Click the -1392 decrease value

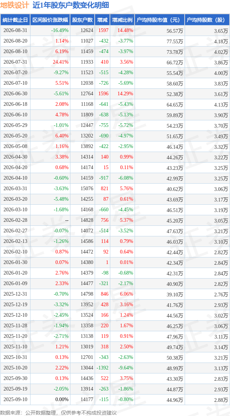tap(102, 368)
